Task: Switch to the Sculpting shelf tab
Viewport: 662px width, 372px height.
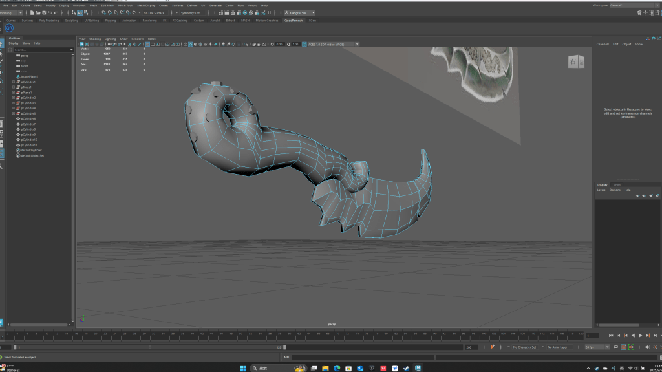Action: [x=71, y=20]
